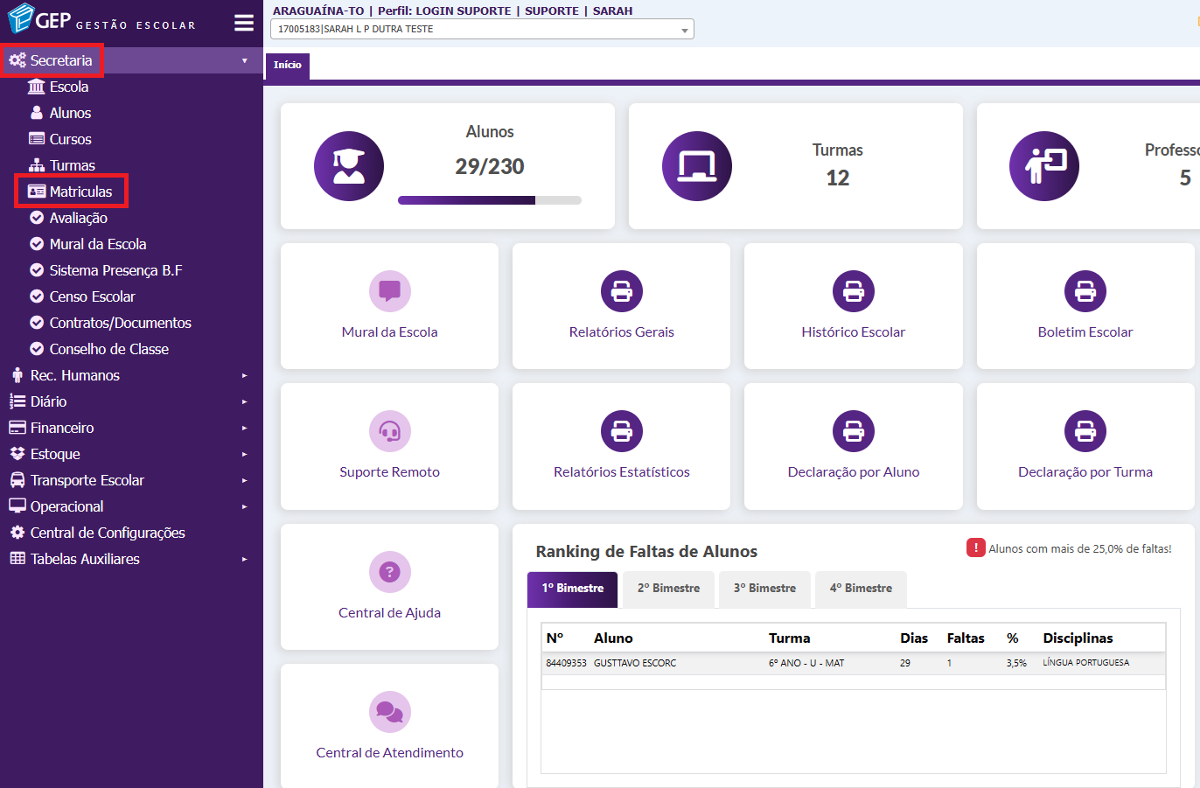Viewport: 1200px width, 788px height.
Task: Click Relatórios Gerais printer icon
Action: [x=621, y=291]
